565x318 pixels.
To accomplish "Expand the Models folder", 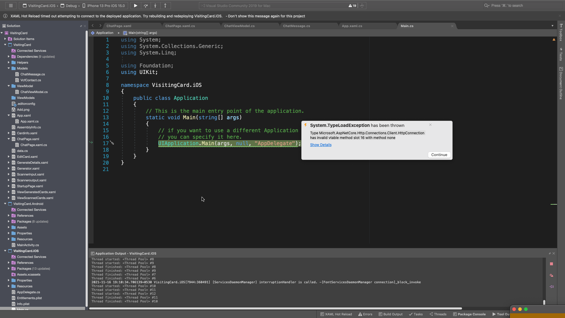I will (x=9, y=68).
